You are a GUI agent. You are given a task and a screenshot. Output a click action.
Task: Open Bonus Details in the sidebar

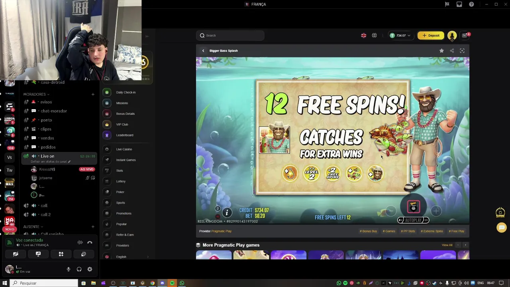click(x=126, y=114)
